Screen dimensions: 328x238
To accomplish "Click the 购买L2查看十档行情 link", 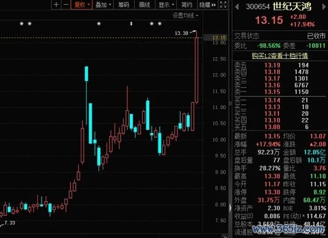I will [280, 56].
